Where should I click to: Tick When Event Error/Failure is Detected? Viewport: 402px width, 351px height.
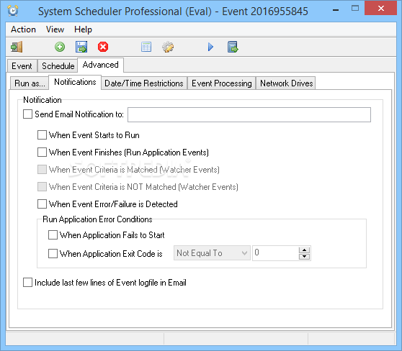42,204
